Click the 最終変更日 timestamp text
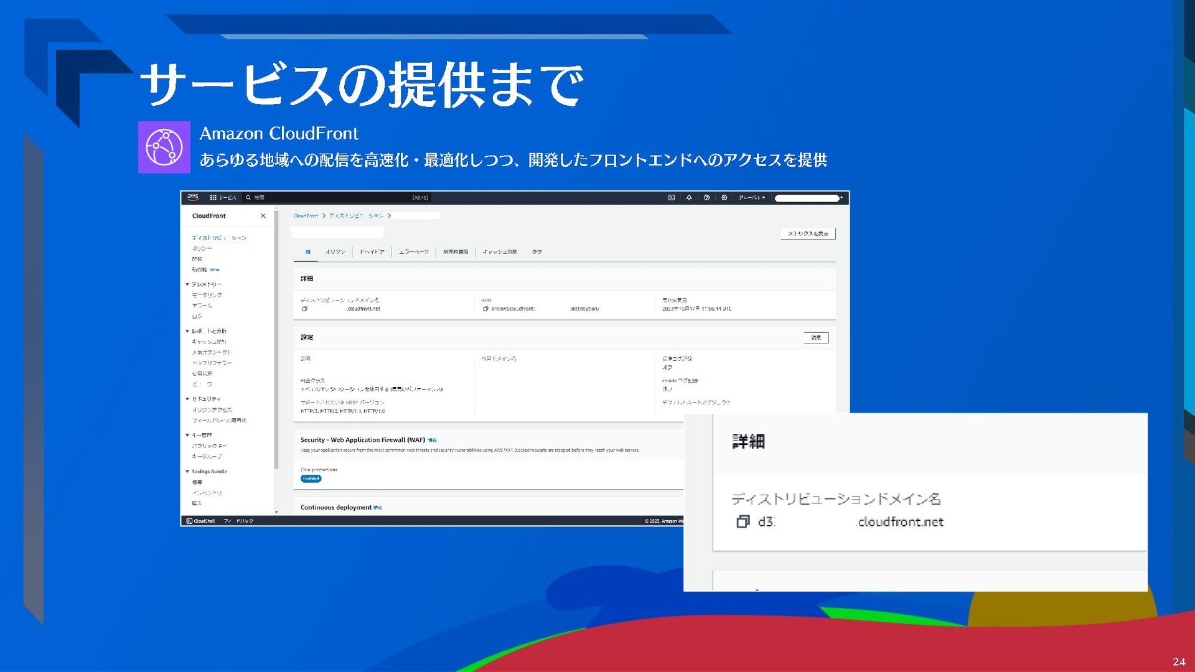Image resolution: width=1195 pixels, height=672 pixels. pyautogui.click(x=696, y=309)
